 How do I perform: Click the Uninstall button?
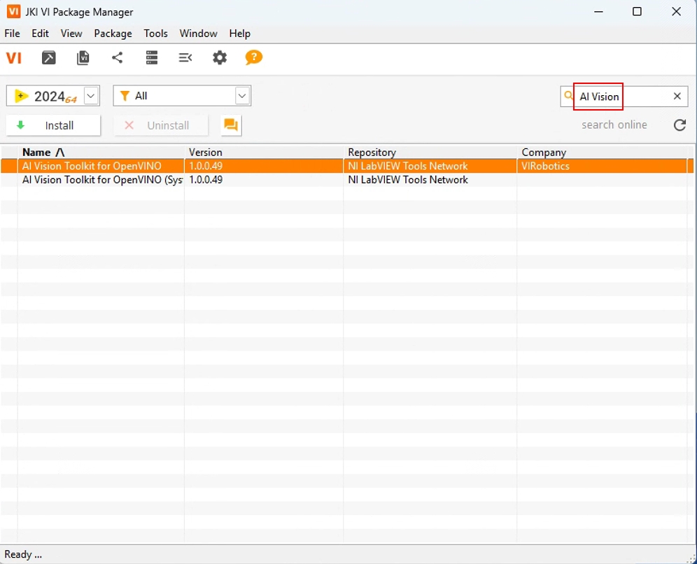point(161,125)
